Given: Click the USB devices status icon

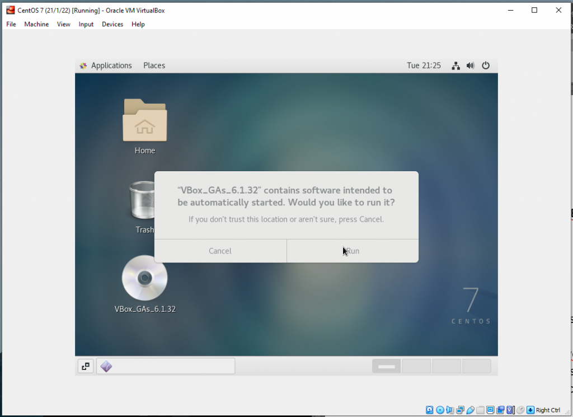Looking at the screenshot, I should 470,410.
